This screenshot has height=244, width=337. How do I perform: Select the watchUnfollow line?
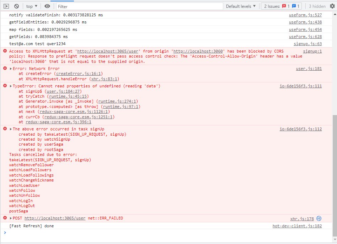coord(25,196)
